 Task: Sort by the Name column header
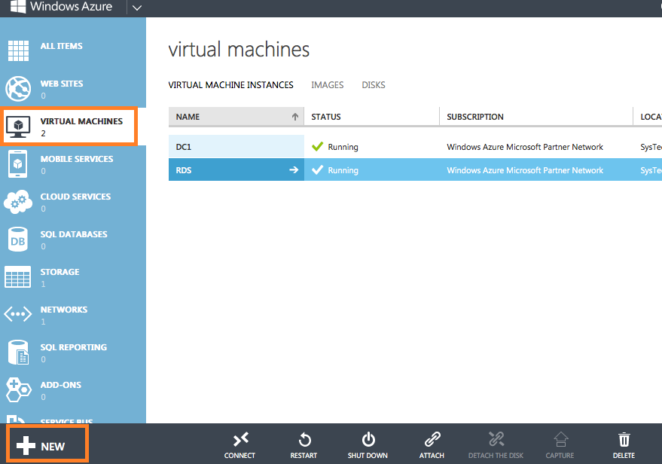[x=236, y=117]
